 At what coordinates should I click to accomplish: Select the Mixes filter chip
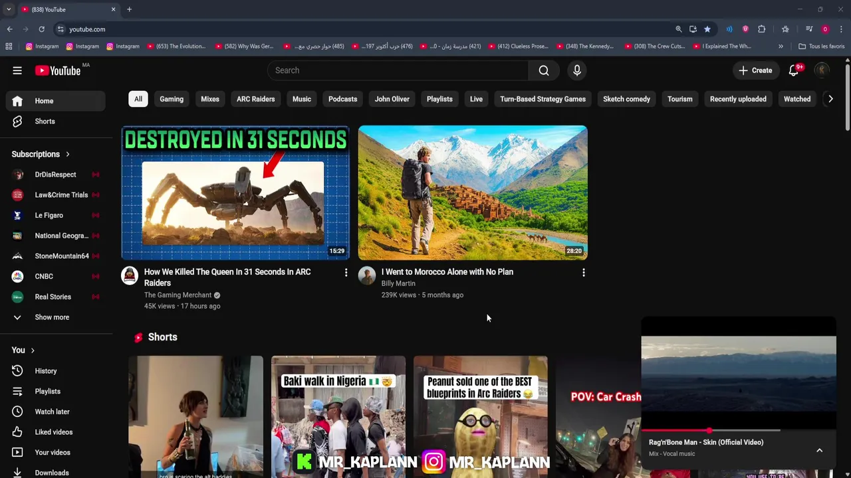210,99
